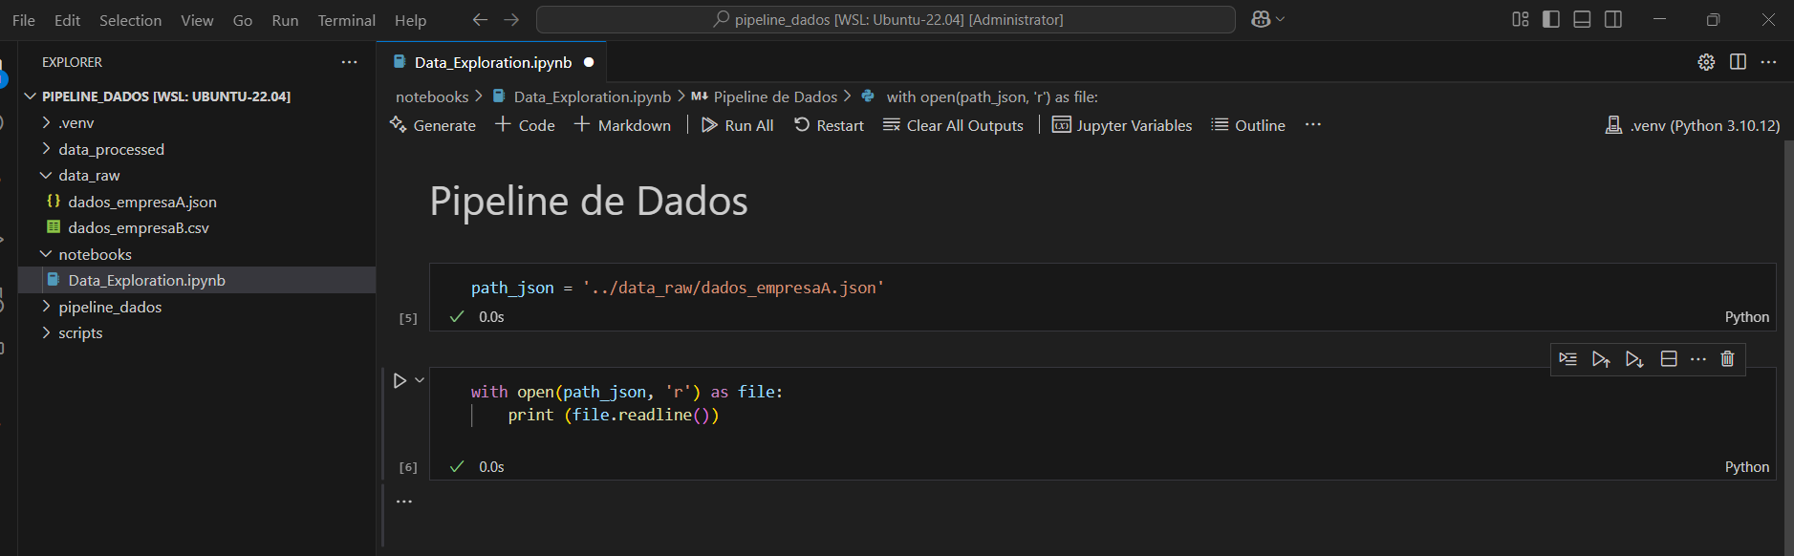Open dados_empresaA.json file
This screenshot has width=1794, height=556.
pyautogui.click(x=197, y=202)
